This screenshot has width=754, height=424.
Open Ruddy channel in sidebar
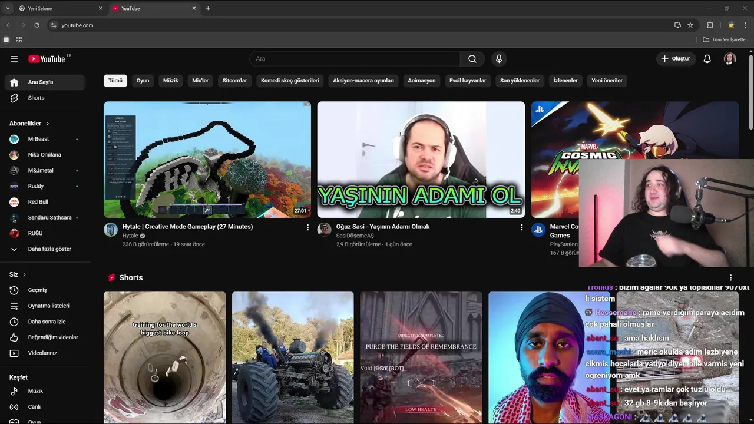pos(45,186)
